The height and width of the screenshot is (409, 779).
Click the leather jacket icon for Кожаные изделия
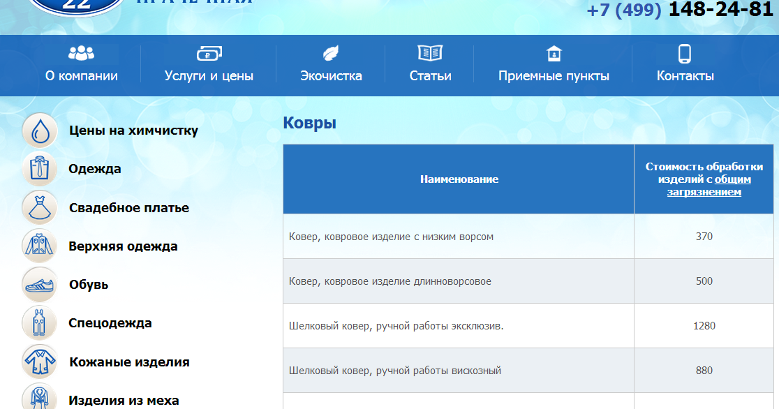coord(40,362)
